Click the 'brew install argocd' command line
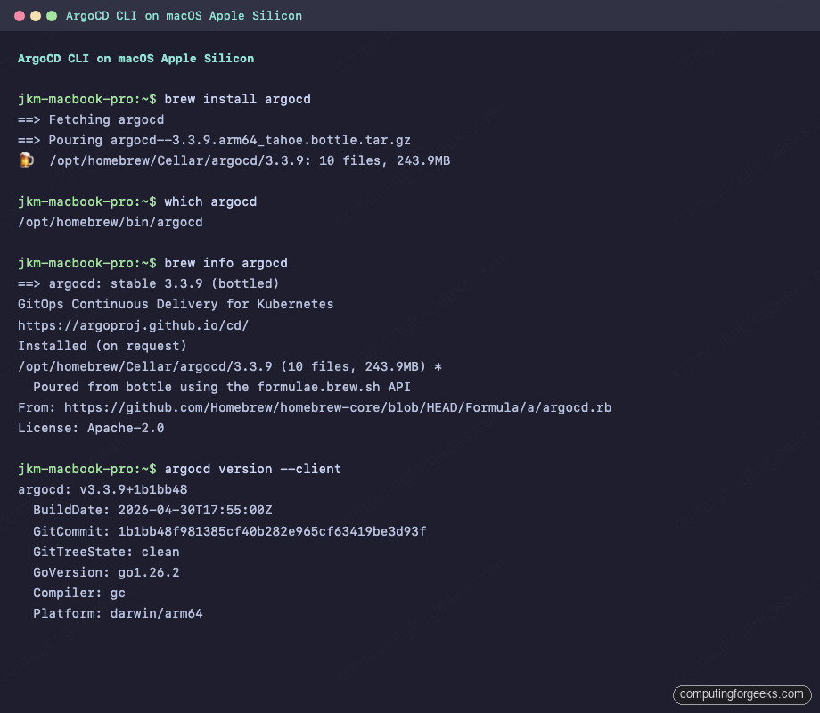This screenshot has height=713, width=820. 164,100
